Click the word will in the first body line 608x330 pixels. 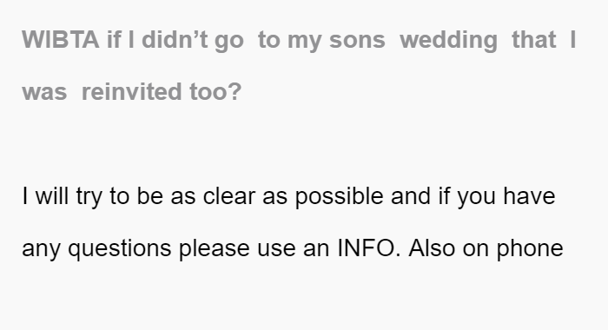52,195
